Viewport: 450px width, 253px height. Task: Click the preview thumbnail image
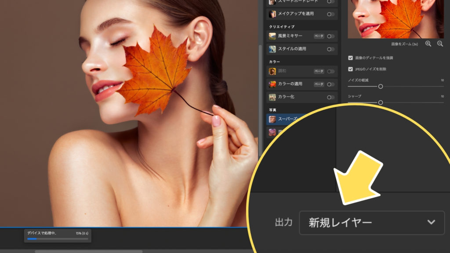(x=396, y=18)
